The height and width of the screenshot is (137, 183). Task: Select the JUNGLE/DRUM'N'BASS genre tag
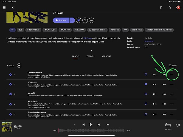tap(97, 30)
